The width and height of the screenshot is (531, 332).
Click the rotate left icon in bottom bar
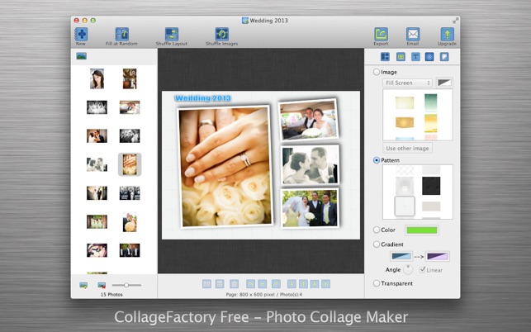(250, 284)
